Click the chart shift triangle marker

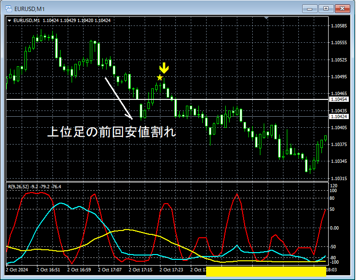click(267, 18)
